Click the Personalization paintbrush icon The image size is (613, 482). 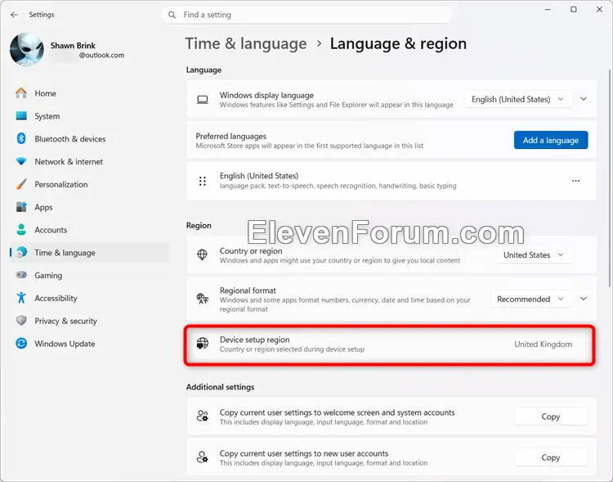21,184
